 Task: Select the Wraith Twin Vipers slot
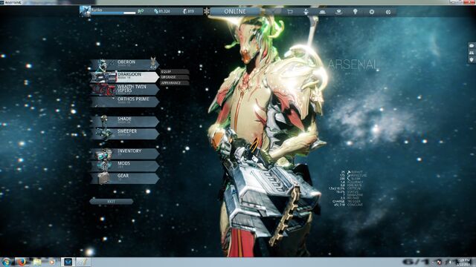pyautogui.click(x=124, y=89)
